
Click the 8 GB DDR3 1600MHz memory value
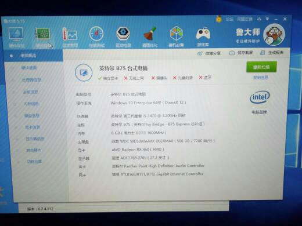[139, 133]
